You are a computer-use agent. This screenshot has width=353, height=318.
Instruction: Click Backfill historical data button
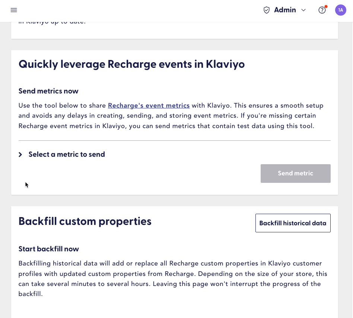[x=293, y=223]
